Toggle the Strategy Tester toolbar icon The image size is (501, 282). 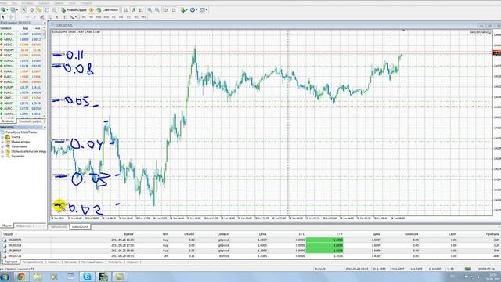54,10
